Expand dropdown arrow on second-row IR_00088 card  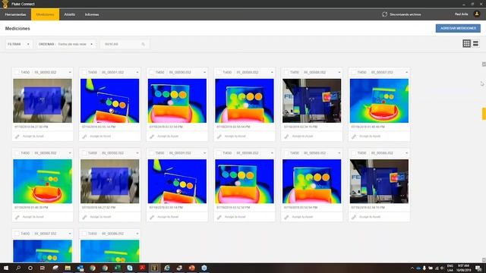pos(407,153)
